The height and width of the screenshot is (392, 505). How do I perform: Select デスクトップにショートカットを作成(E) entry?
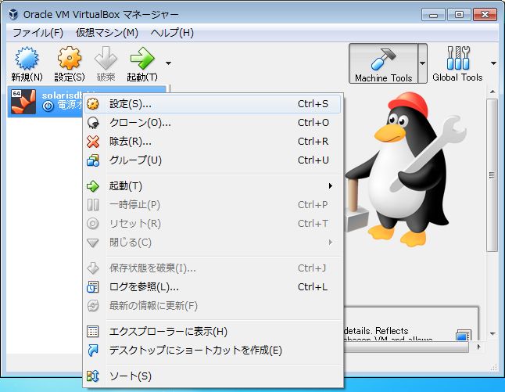(213, 350)
